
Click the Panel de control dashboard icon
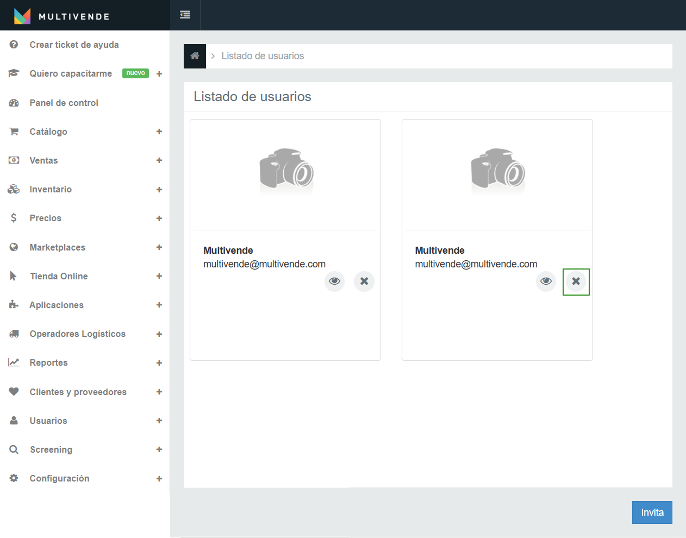click(x=14, y=103)
